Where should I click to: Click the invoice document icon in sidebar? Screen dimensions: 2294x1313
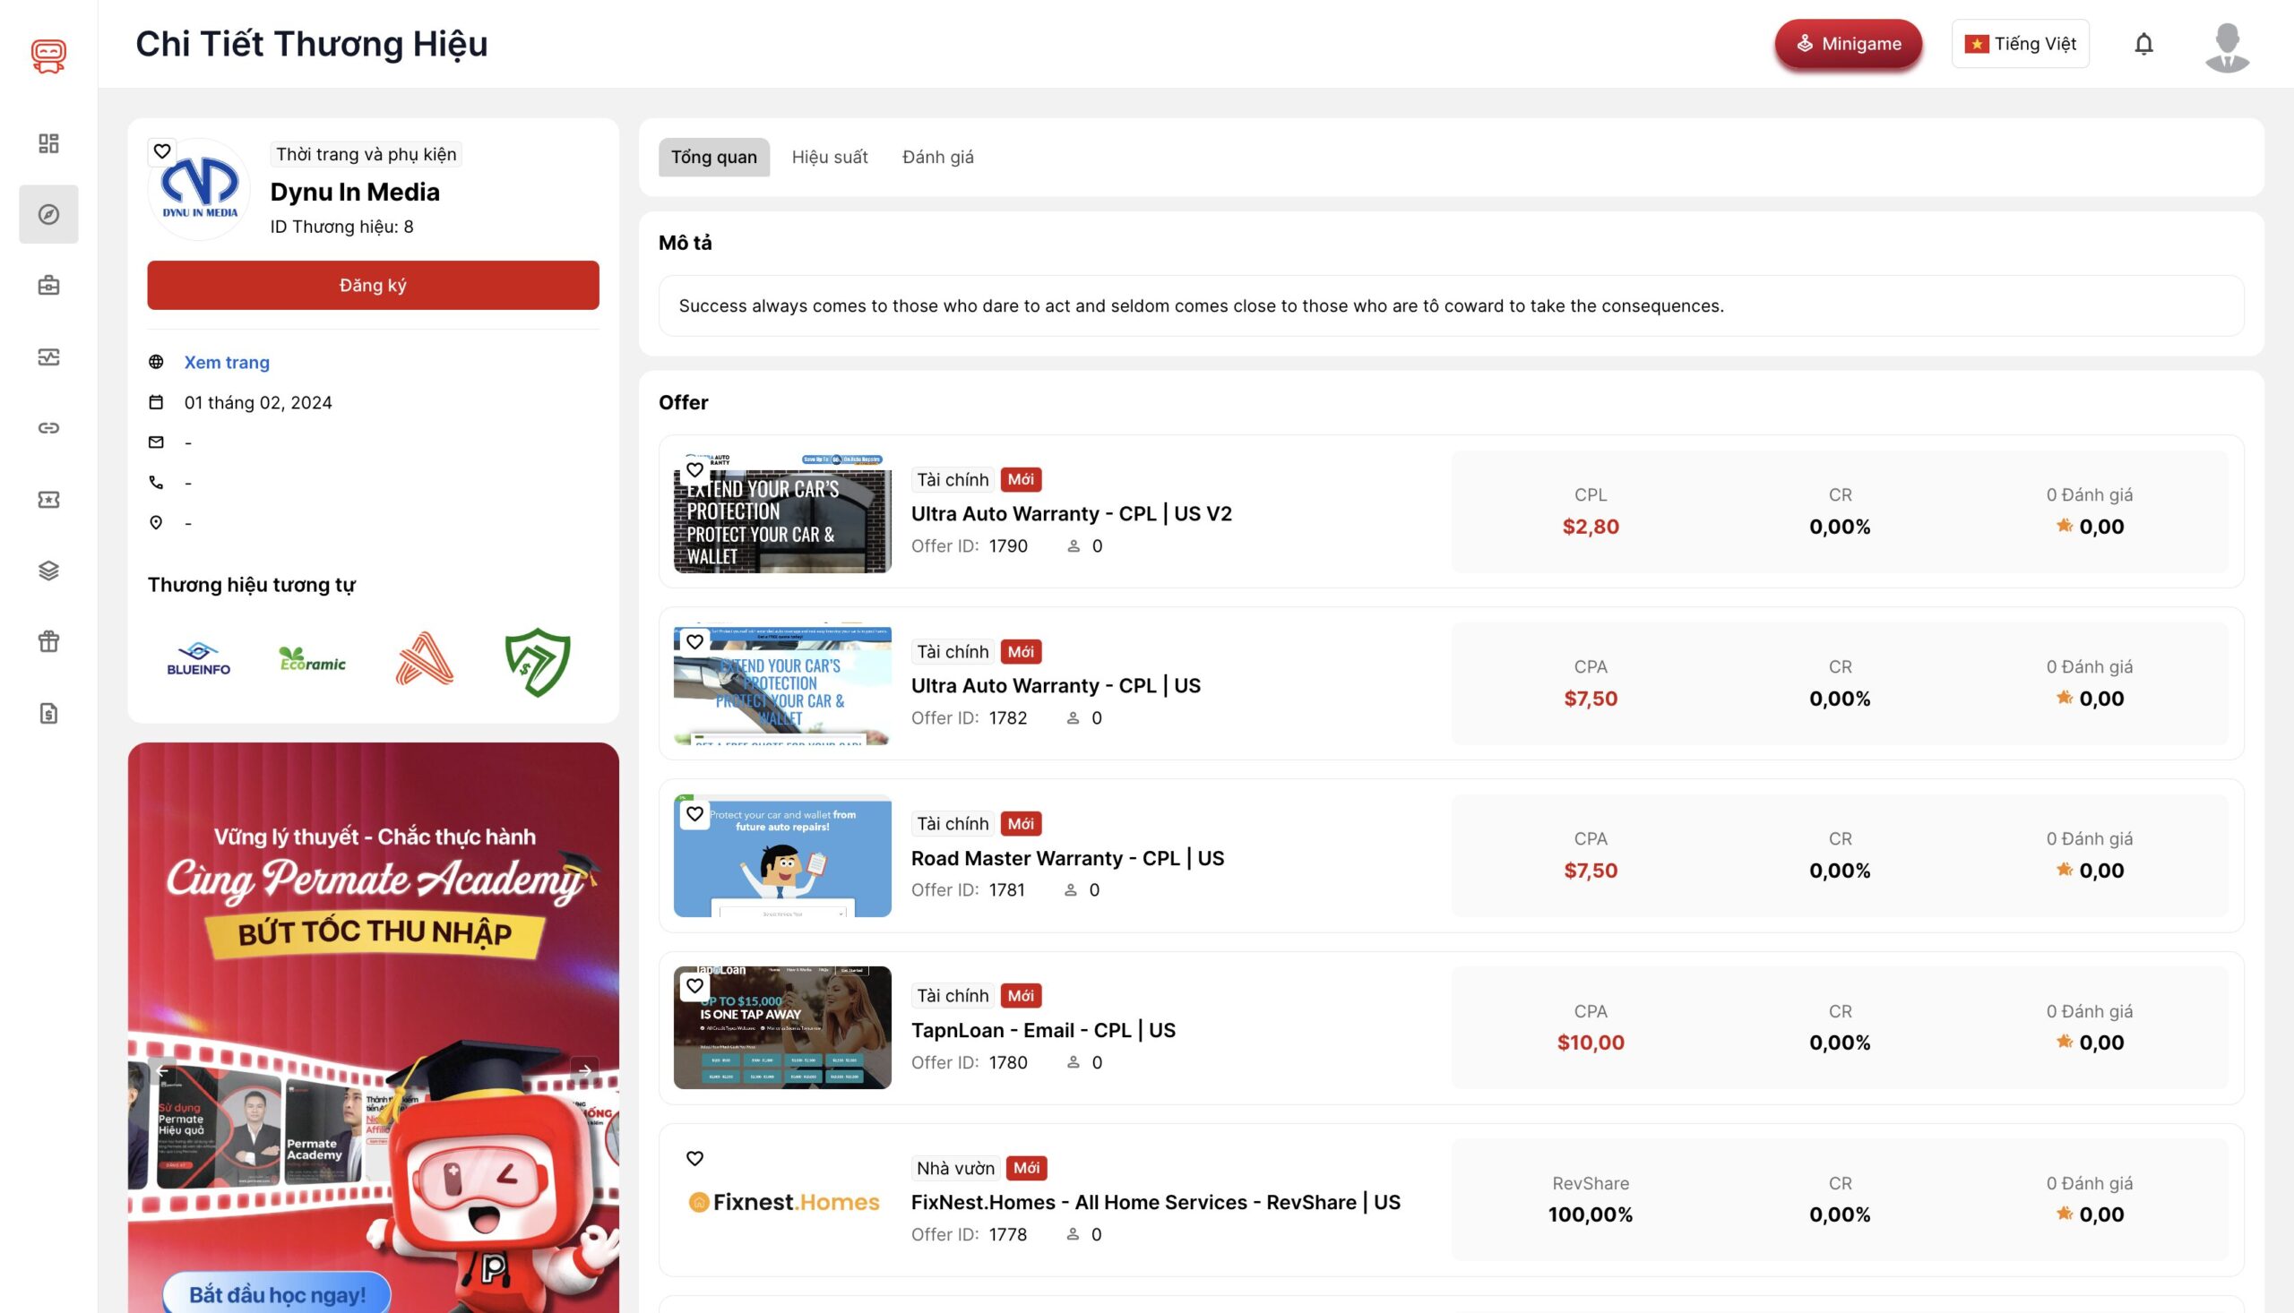48,713
